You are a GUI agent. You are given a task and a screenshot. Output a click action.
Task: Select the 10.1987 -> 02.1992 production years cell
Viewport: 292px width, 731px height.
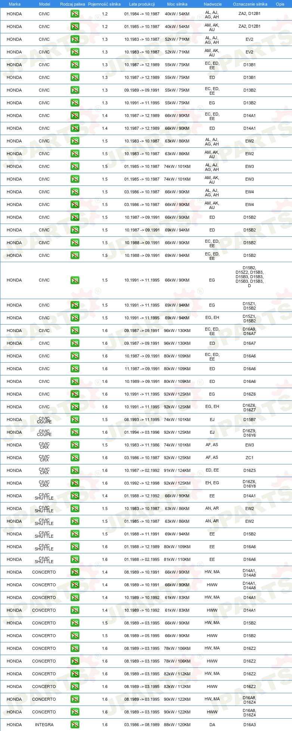coord(142,470)
